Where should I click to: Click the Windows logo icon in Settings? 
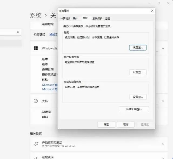click(36, 48)
